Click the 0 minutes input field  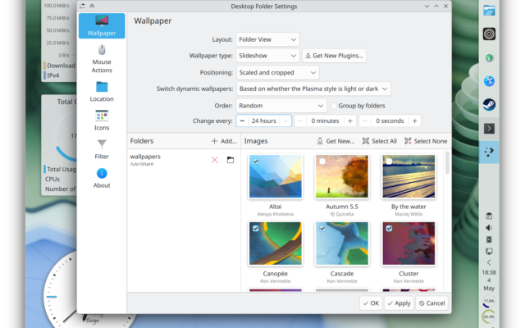click(x=325, y=121)
